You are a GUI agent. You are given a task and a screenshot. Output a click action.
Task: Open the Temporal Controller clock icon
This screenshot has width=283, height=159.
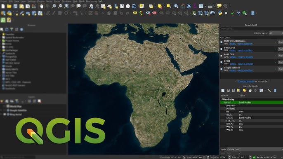click(x=128, y=6)
